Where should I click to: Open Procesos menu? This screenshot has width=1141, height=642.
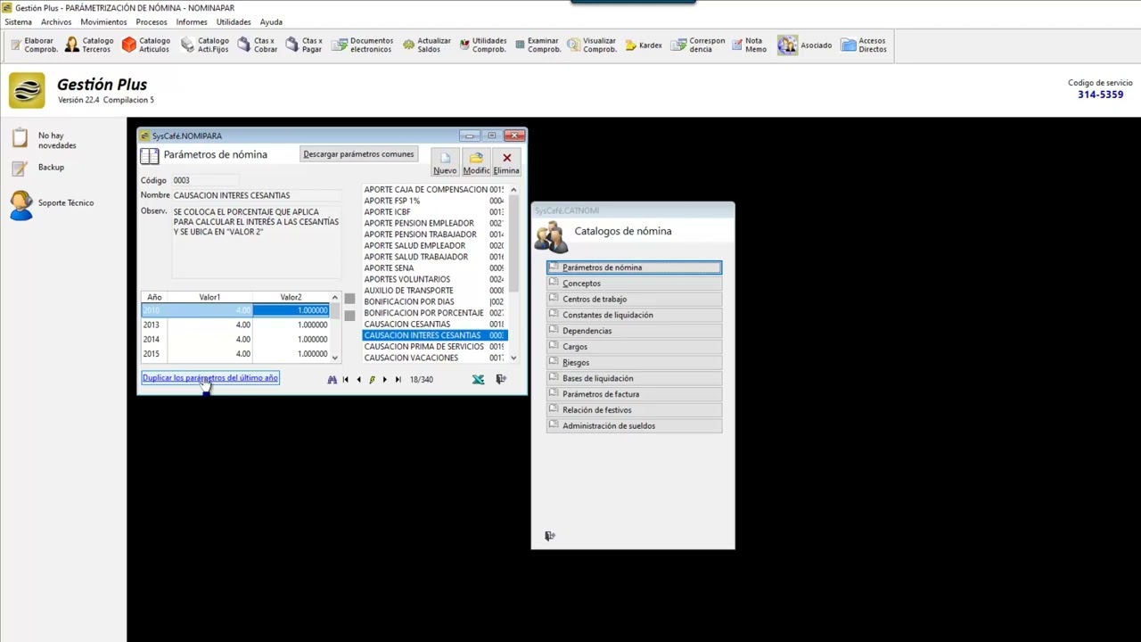point(152,21)
